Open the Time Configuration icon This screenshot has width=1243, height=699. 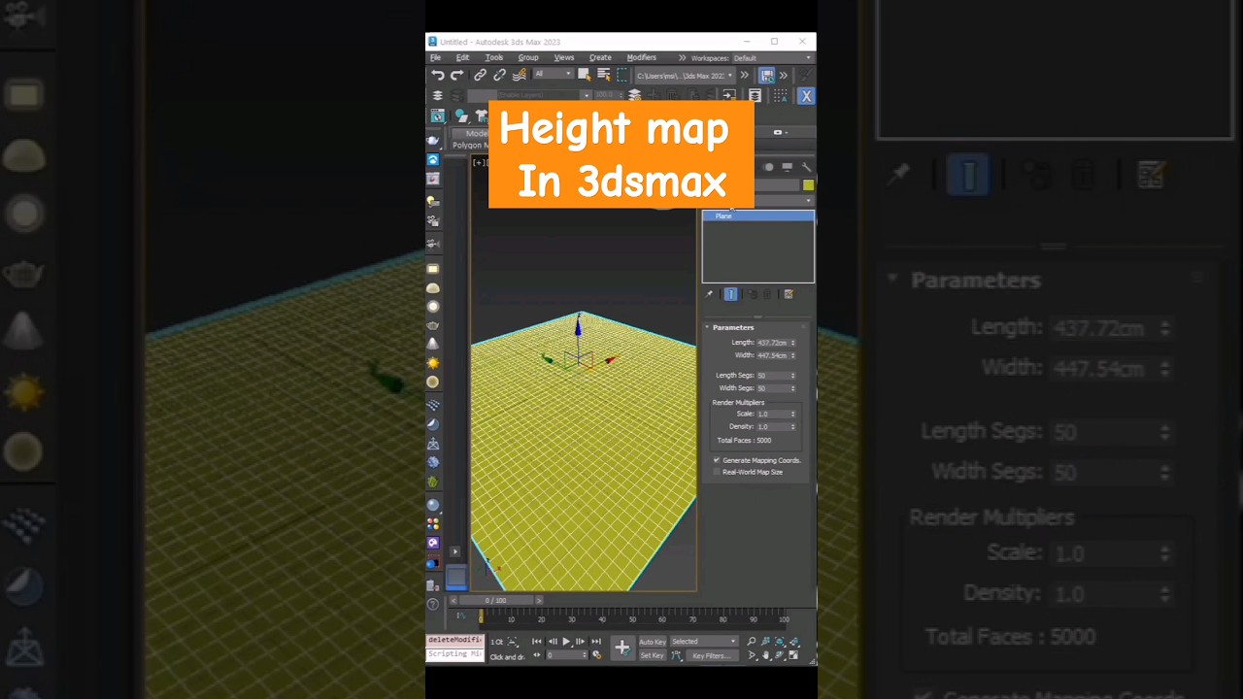pyautogui.click(x=596, y=655)
